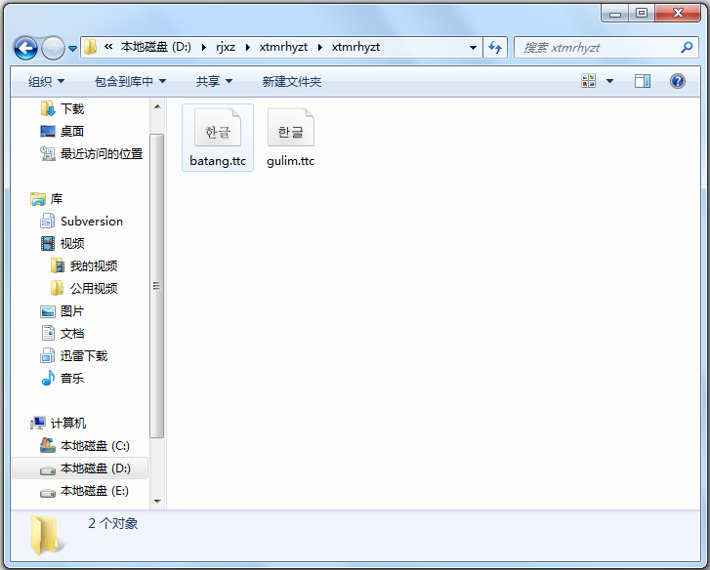Open Subversion library in sidebar
710x570 pixels.
[91, 221]
